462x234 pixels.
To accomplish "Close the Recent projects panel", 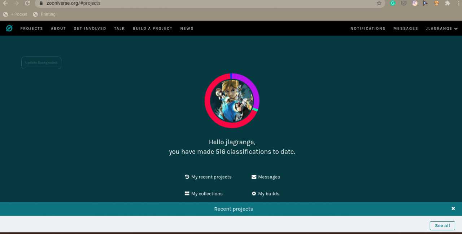I will coord(453,208).
